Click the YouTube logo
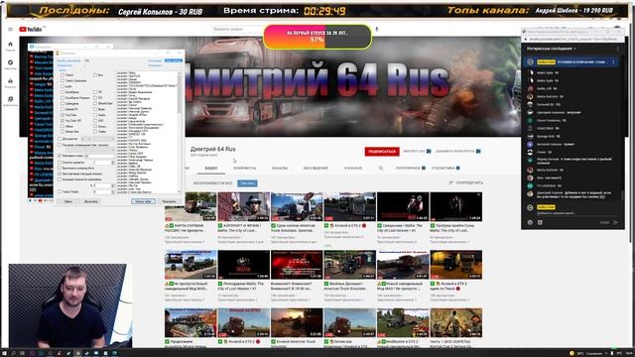 (x=31, y=29)
